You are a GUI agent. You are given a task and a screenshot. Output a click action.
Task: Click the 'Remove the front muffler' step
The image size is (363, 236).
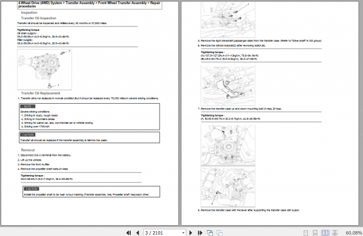coord(34,164)
